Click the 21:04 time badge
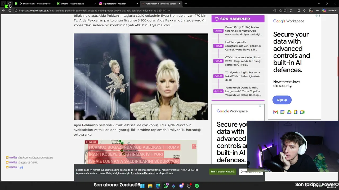339x190 pixels. click(x=218, y=91)
